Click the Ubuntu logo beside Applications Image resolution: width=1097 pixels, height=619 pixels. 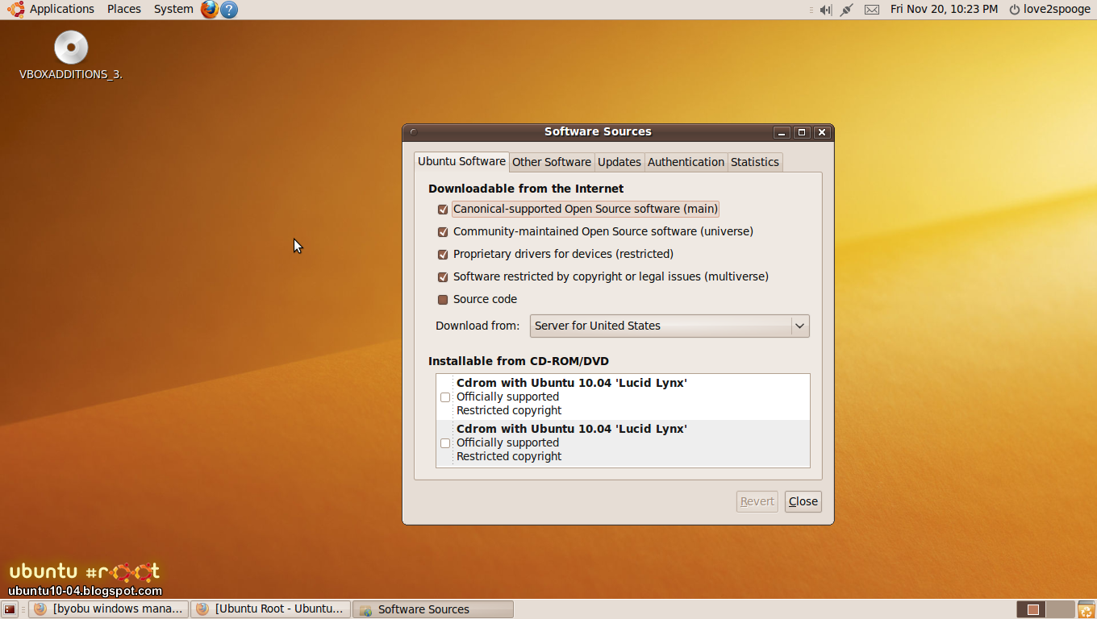coord(15,9)
